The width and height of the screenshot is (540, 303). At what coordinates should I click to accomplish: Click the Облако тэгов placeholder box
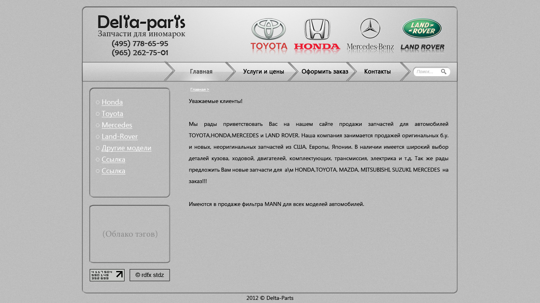tap(130, 234)
